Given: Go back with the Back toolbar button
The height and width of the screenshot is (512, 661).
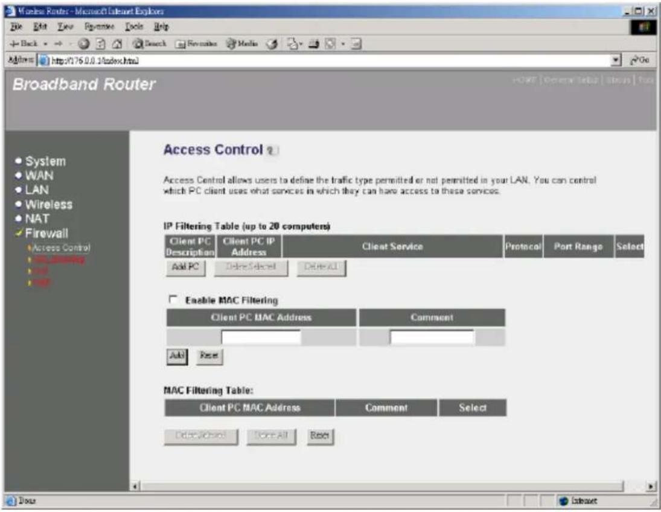Looking at the screenshot, I should point(24,43).
